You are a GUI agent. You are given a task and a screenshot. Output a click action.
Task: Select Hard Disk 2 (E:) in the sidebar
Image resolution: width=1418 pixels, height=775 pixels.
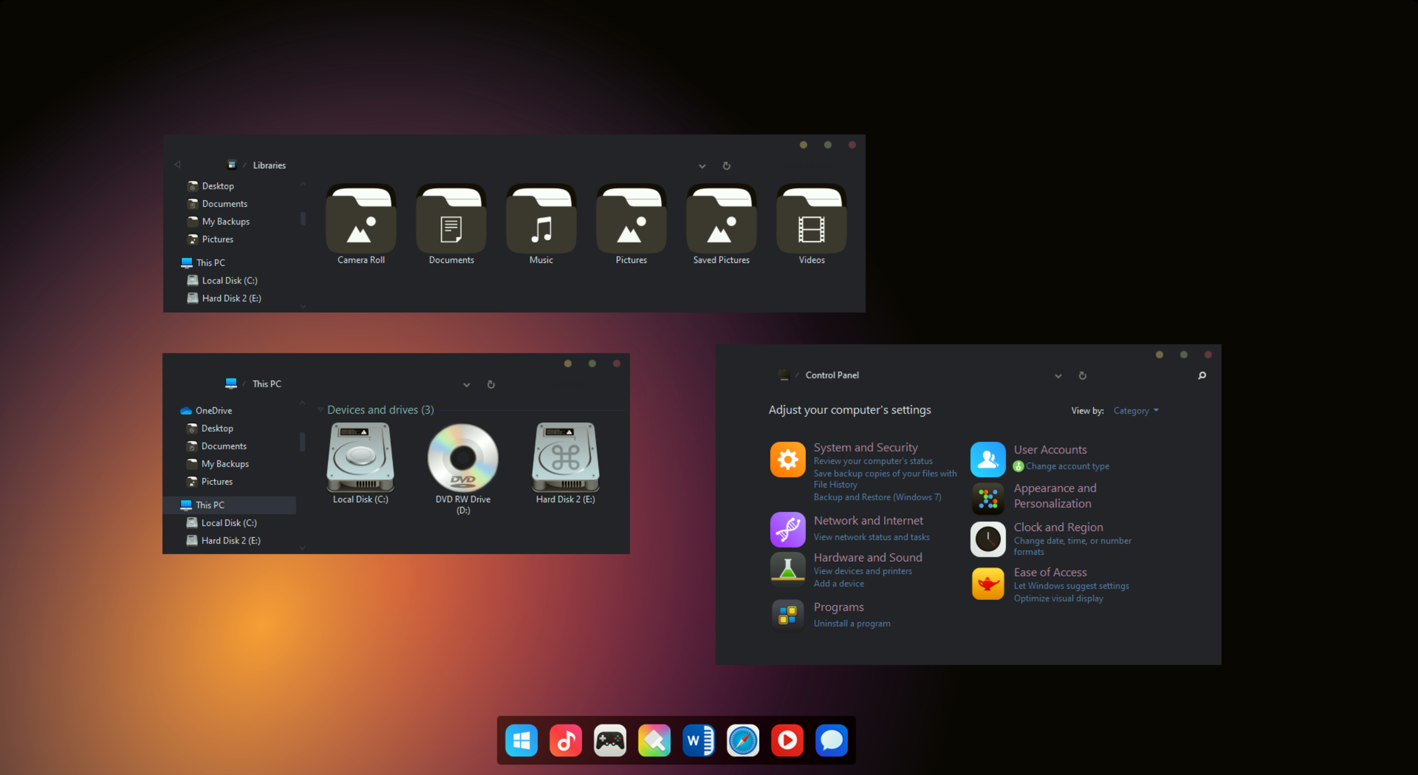coord(230,540)
